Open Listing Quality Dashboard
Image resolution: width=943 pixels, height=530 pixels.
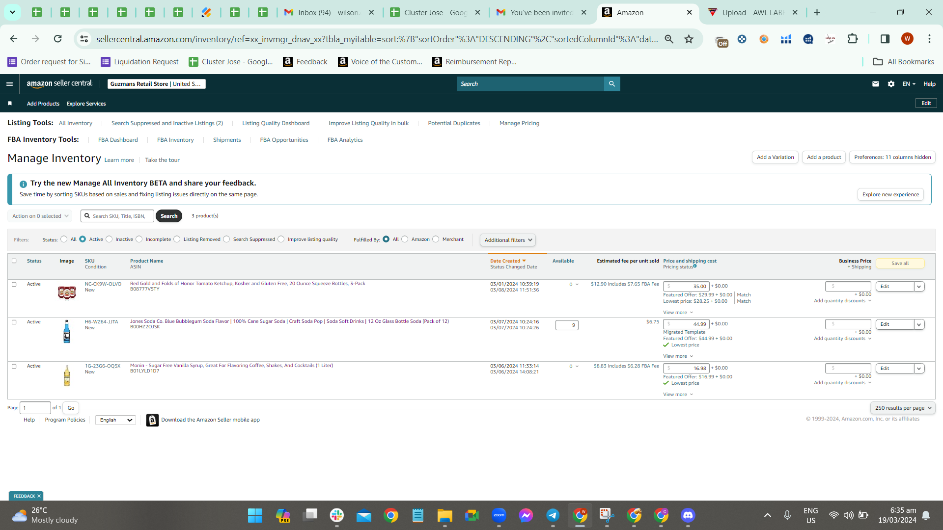[276, 123]
